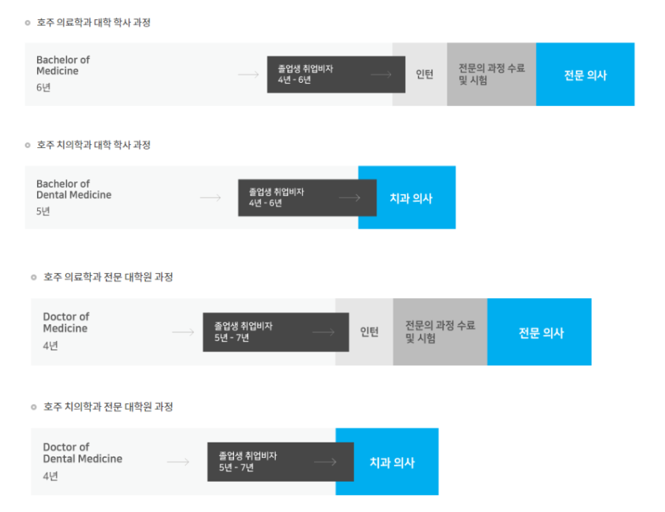The image size is (665, 512).
Task: Click the bullet beside 호주 의료학과 전문 대학원 과정
Action: click(x=34, y=277)
